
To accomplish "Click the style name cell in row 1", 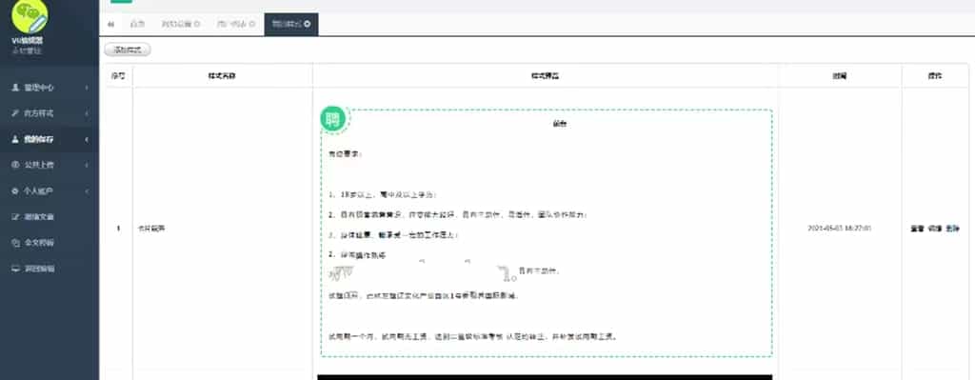I will pyautogui.click(x=223, y=229).
